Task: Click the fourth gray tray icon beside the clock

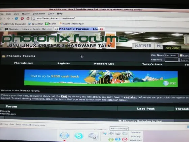Action: 125,134
